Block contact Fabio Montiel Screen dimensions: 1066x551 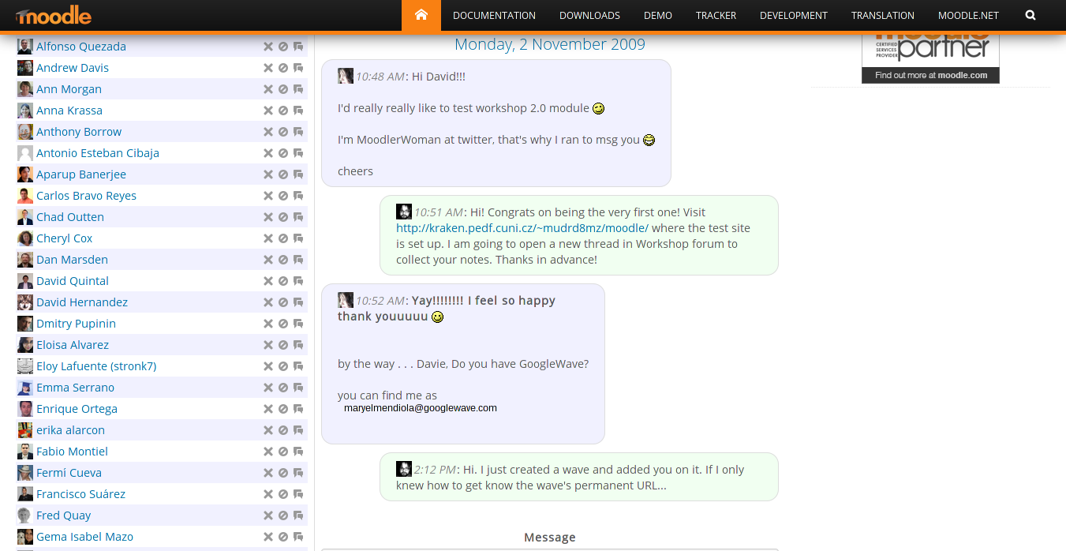[x=283, y=452]
